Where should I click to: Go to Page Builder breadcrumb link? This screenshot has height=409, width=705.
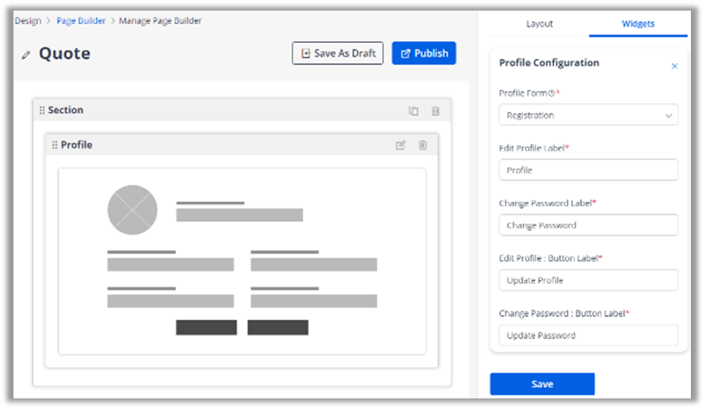point(81,21)
